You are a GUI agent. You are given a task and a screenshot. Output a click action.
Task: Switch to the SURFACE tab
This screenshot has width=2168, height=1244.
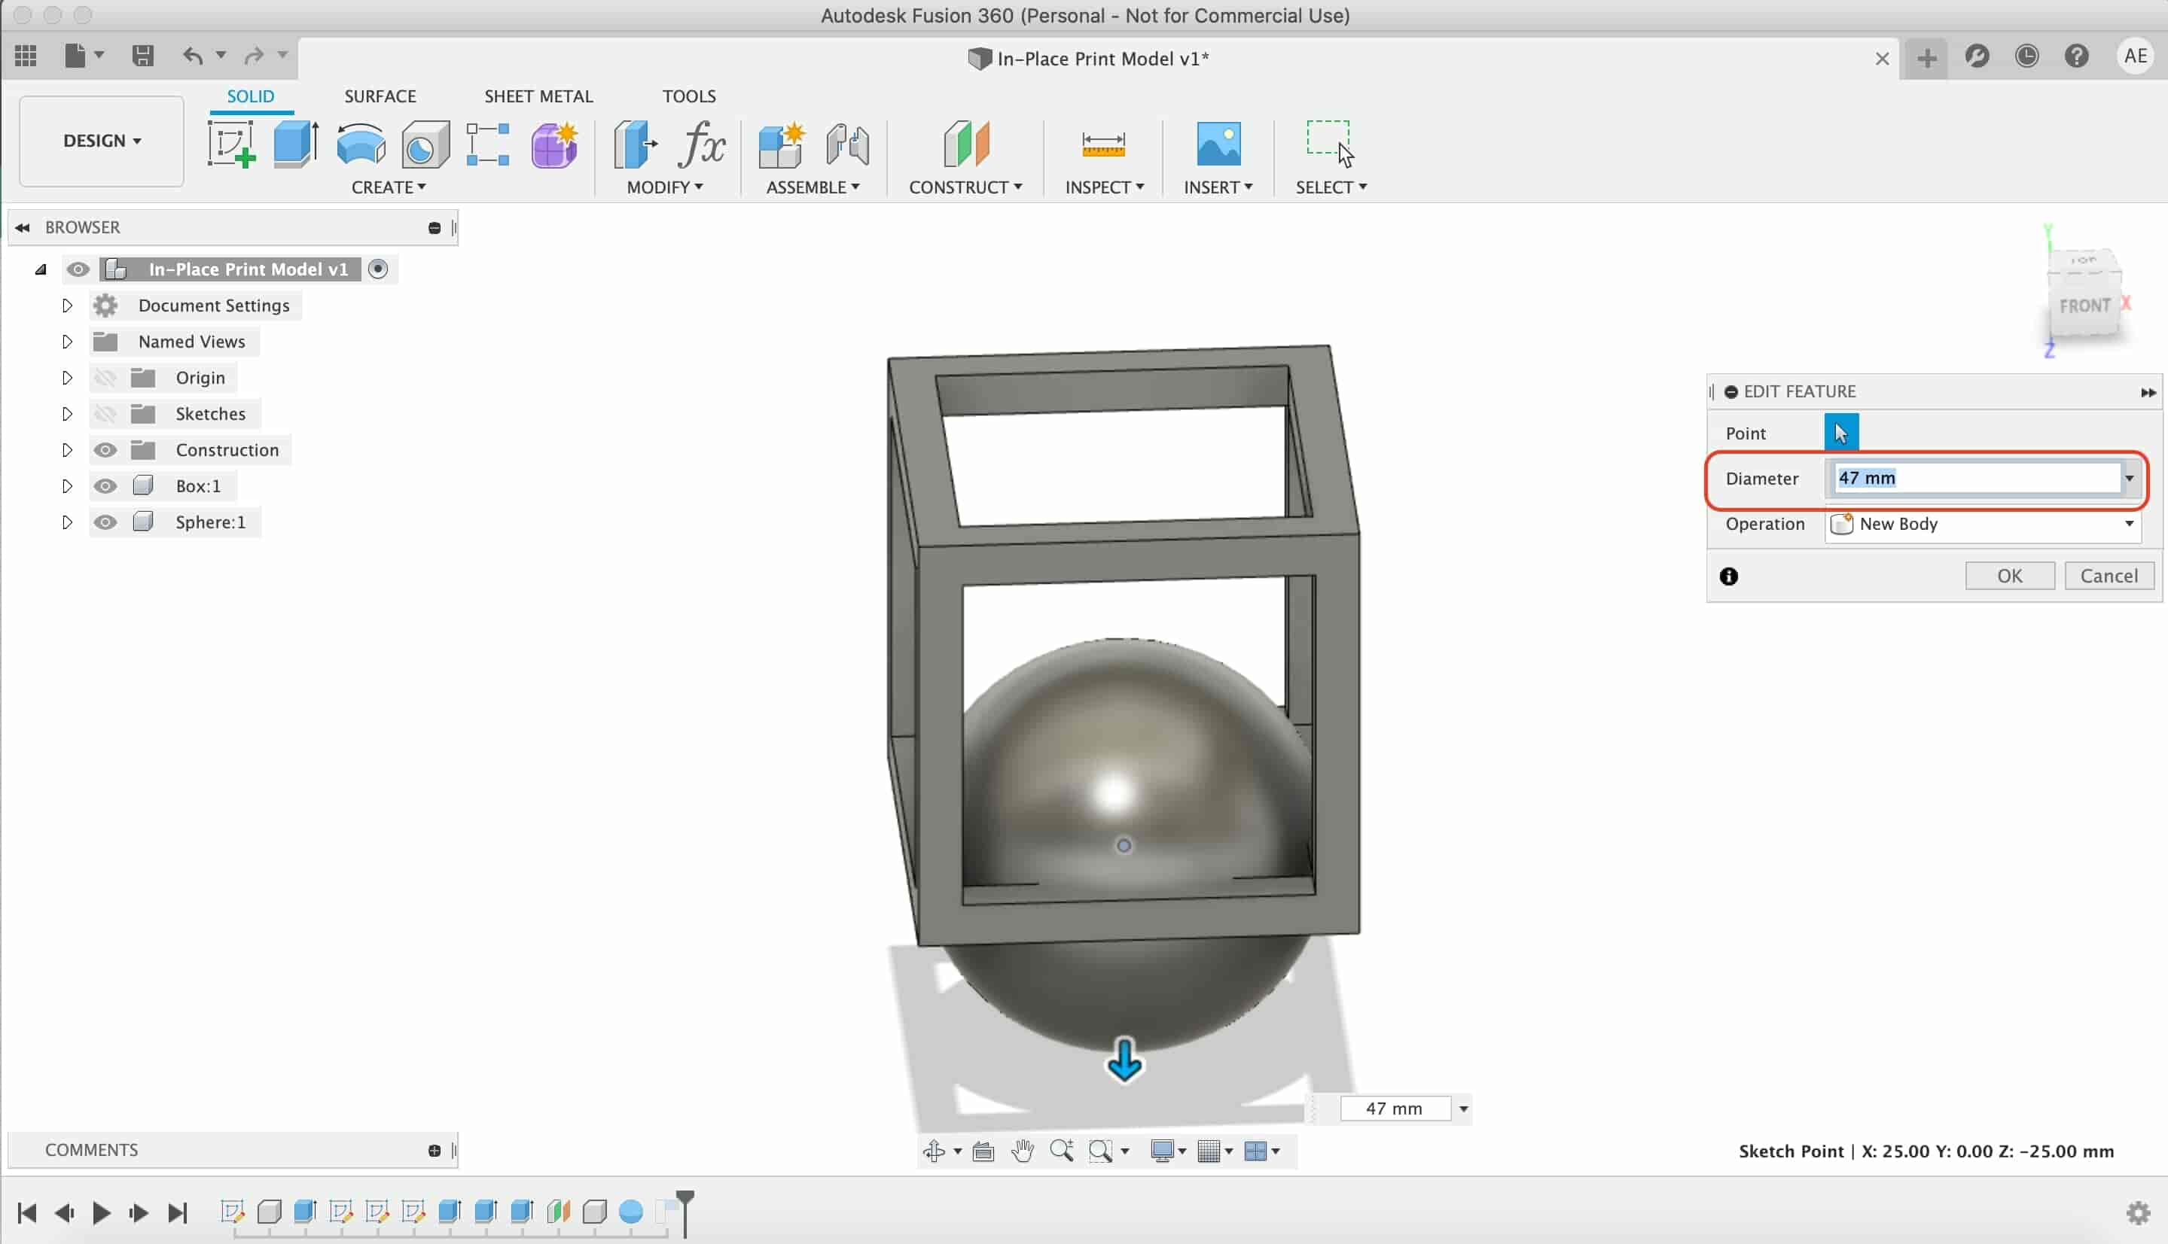(380, 96)
